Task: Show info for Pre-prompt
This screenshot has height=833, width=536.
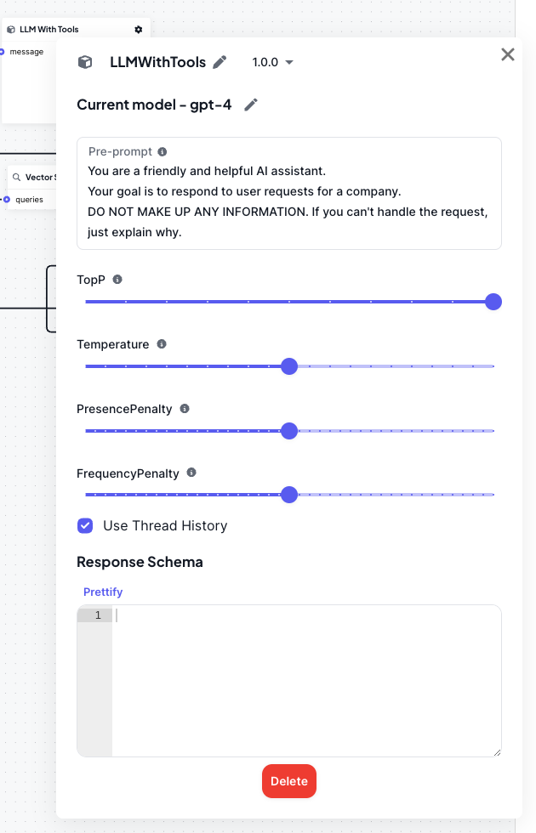Action: pos(163,152)
